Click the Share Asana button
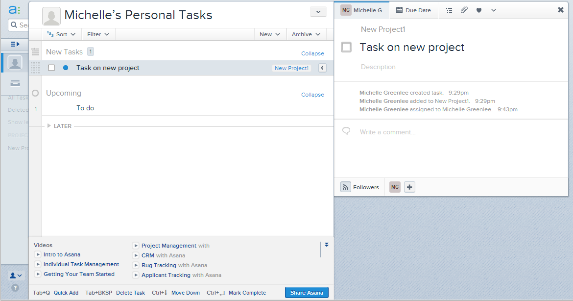The height and width of the screenshot is (301, 573). click(307, 293)
